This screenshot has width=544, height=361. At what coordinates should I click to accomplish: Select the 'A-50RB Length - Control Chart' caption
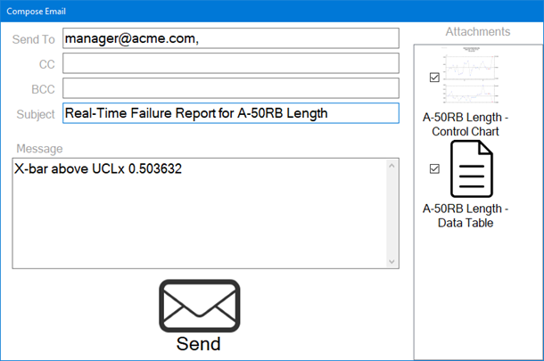(466, 124)
